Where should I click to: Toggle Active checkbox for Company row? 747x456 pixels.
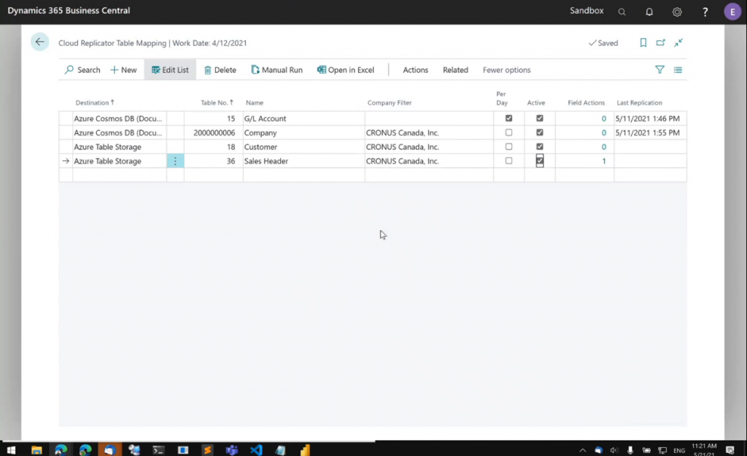tap(540, 133)
